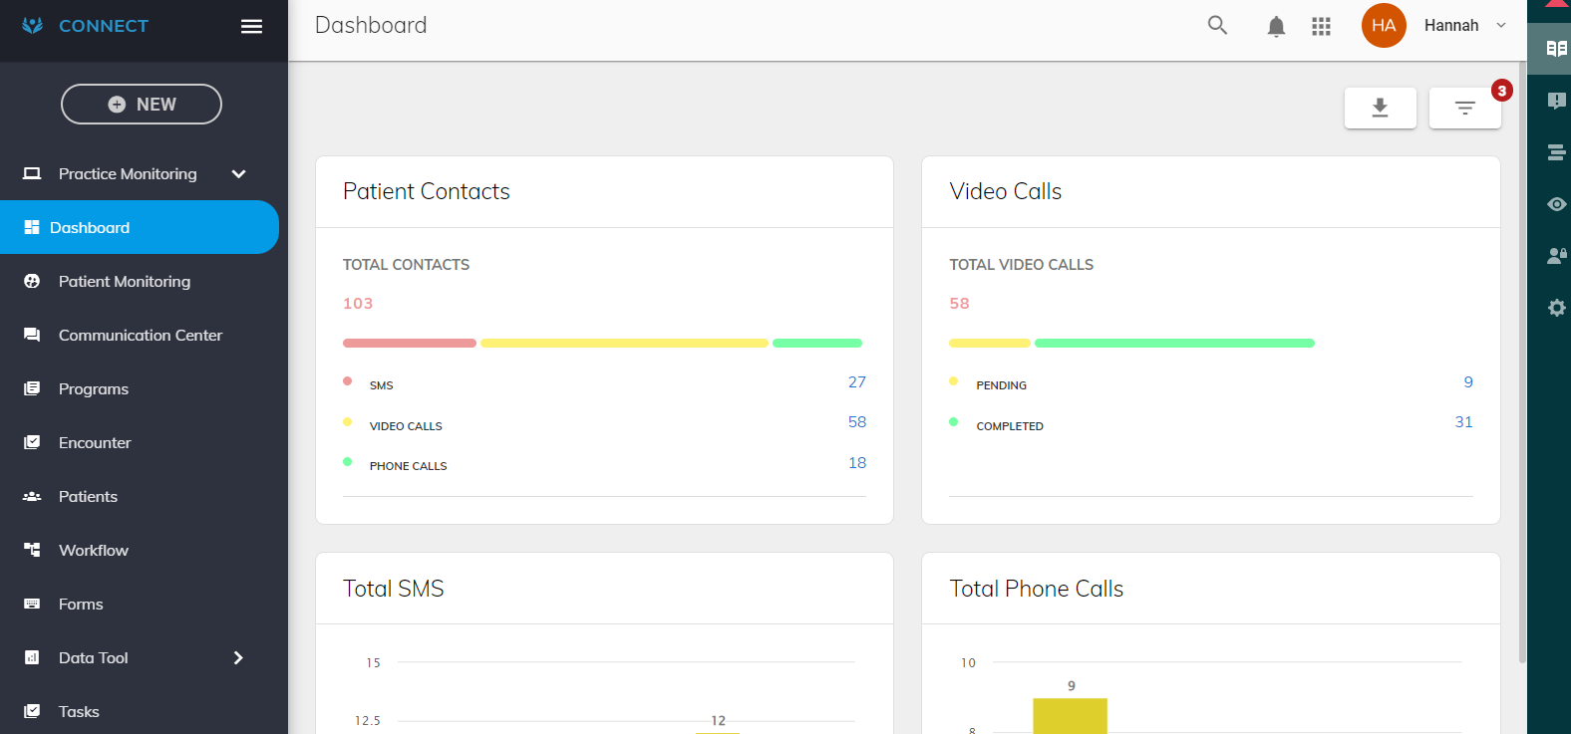The height and width of the screenshot is (734, 1571).
Task: Click the SMS count 27 link
Action: click(857, 382)
